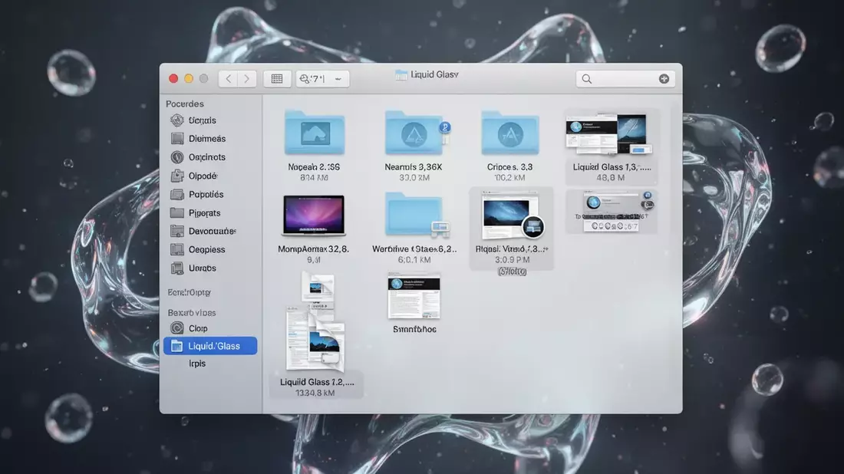Click the Nopeah 2.:SS file name
The width and height of the screenshot is (844, 474).
click(314, 166)
